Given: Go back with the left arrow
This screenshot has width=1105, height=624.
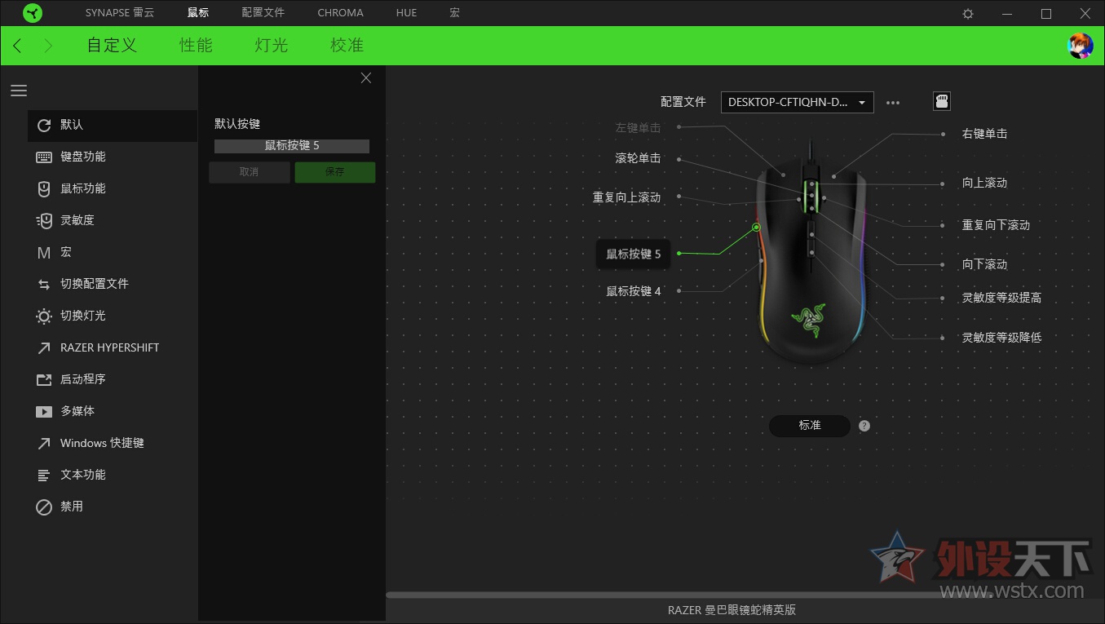Looking at the screenshot, I should [17, 46].
